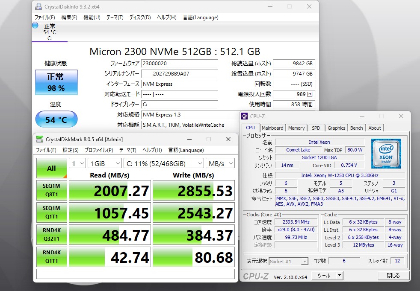
Task: Open ファイル(F) menu in CrystalDiskMark
Action: tap(46, 150)
